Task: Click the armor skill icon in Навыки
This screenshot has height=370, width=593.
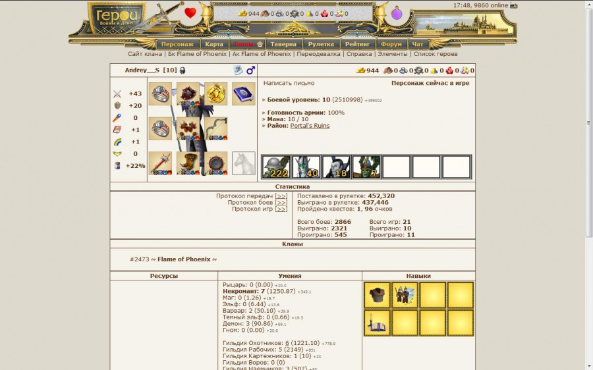Action: point(377,295)
